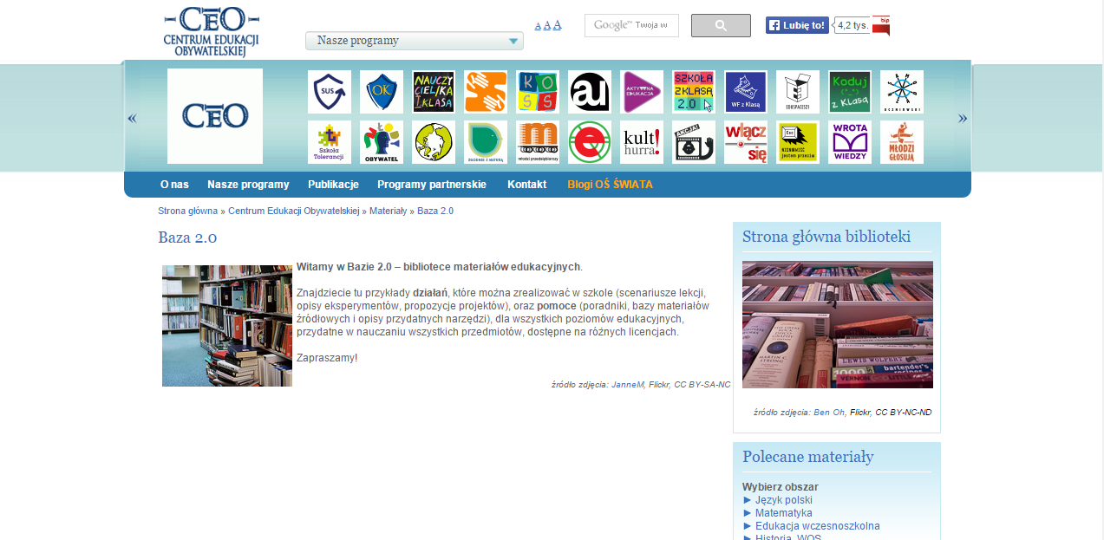
Task: Open the yellow Nienawiść jestem przeciw icon
Action: pyautogui.click(x=798, y=142)
